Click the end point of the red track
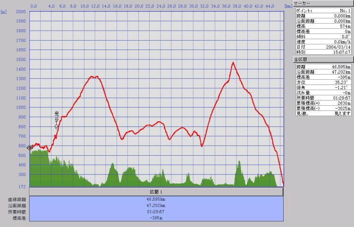354x227 pixels. point(283,185)
